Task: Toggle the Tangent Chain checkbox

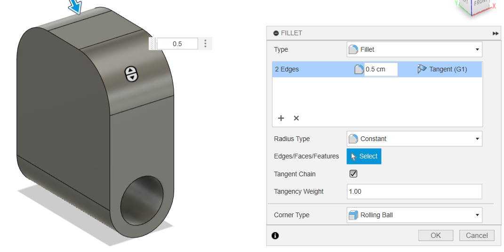Action: [x=353, y=174]
